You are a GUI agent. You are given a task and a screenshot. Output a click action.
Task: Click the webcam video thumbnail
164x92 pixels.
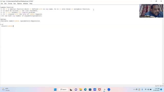pos(151,11)
